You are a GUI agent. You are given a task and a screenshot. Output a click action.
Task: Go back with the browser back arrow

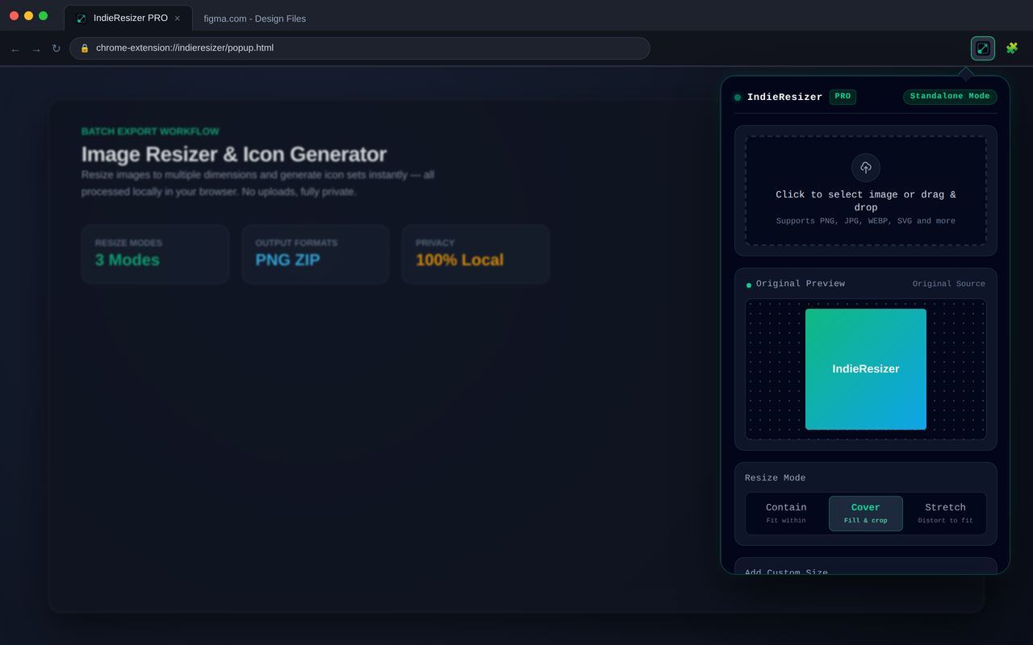tap(15, 49)
